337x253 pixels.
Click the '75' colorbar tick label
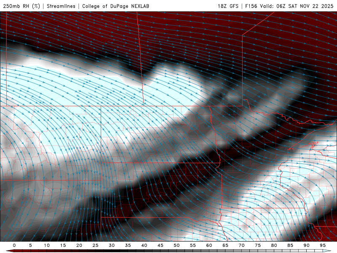point(258,245)
